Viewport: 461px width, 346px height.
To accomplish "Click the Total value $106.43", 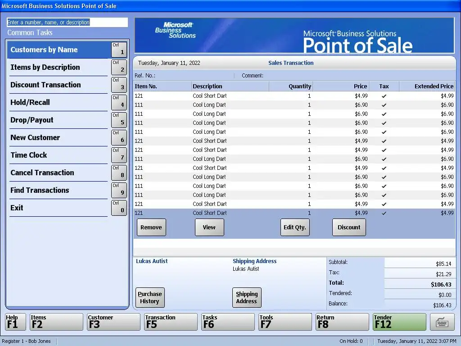I will pyautogui.click(x=441, y=285).
